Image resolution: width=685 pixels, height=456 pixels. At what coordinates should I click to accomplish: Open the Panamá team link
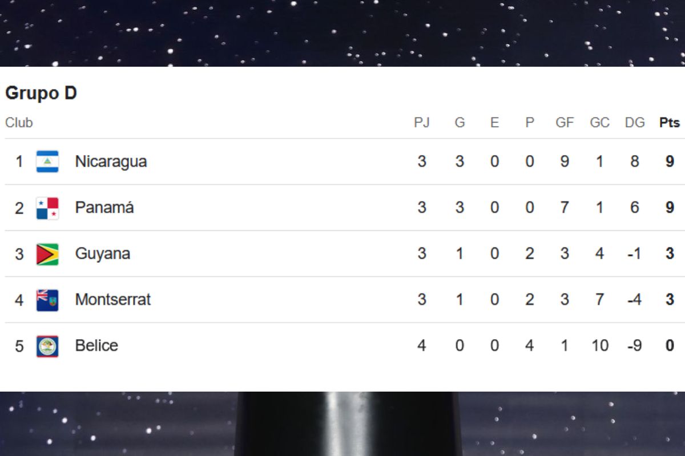tap(104, 207)
